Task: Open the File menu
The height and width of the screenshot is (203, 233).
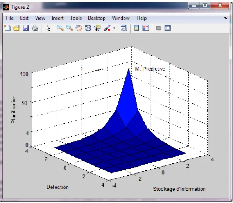Action: (10, 18)
